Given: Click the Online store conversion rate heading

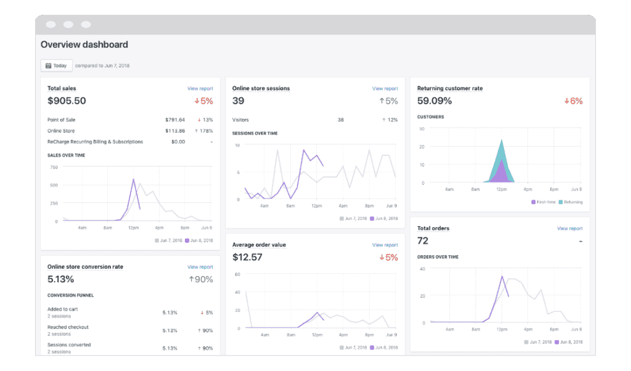Looking at the screenshot, I should [85, 267].
